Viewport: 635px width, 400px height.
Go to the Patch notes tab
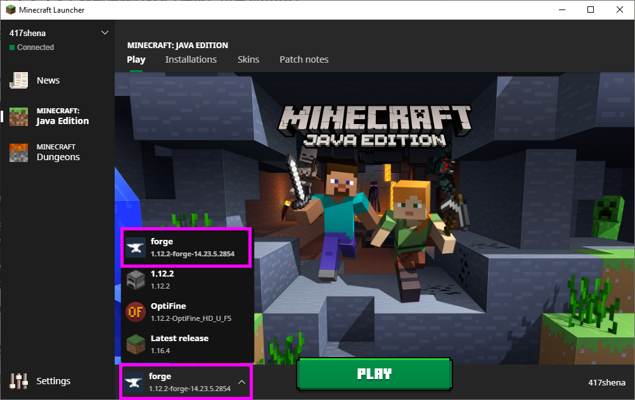[x=304, y=59]
